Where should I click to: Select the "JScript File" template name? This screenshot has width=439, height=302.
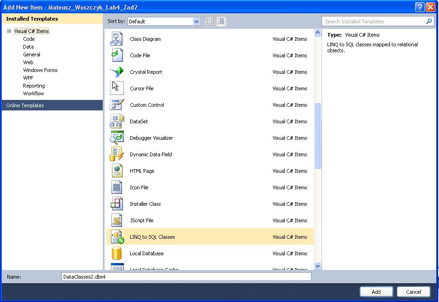point(142,220)
